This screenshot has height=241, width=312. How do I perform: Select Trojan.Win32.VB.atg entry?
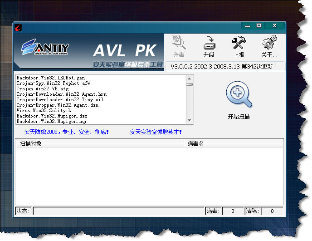(43, 89)
